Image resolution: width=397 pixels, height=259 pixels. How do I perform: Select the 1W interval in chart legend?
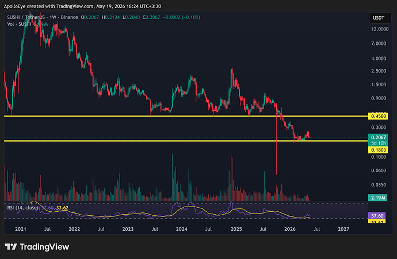pos(53,17)
